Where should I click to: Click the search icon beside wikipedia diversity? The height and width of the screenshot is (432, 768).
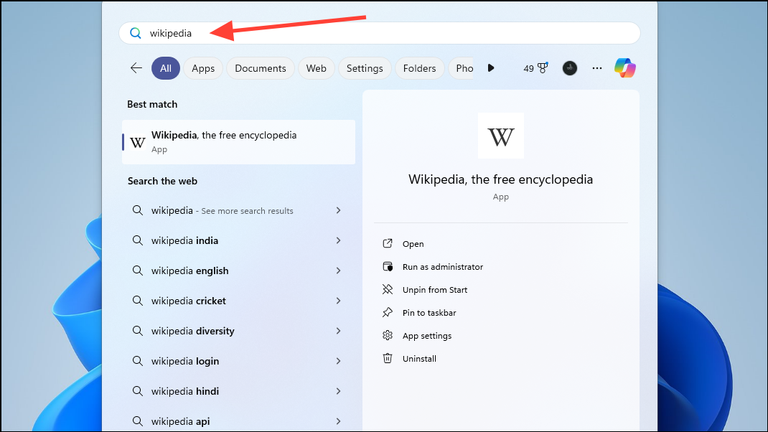(x=138, y=331)
